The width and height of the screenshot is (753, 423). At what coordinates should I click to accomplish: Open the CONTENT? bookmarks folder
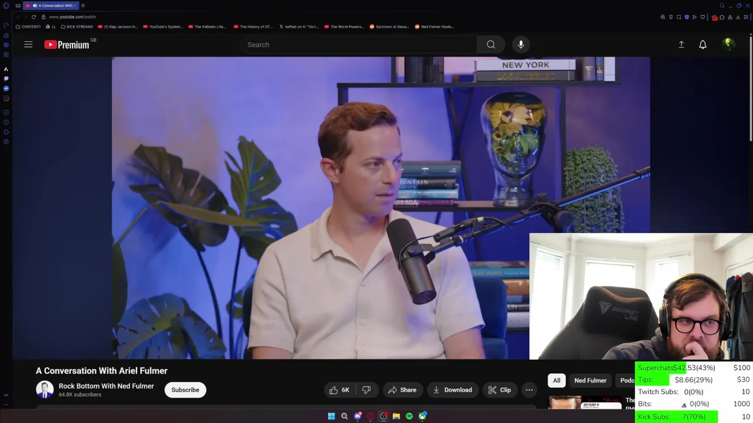coord(28,26)
